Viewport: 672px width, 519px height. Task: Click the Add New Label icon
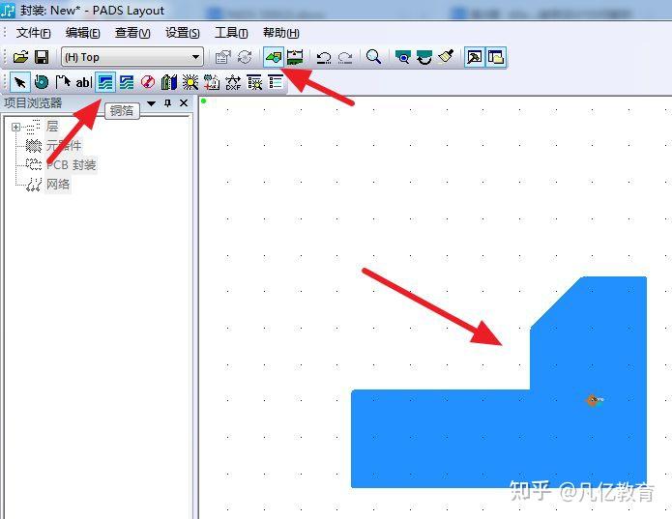(212, 82)
